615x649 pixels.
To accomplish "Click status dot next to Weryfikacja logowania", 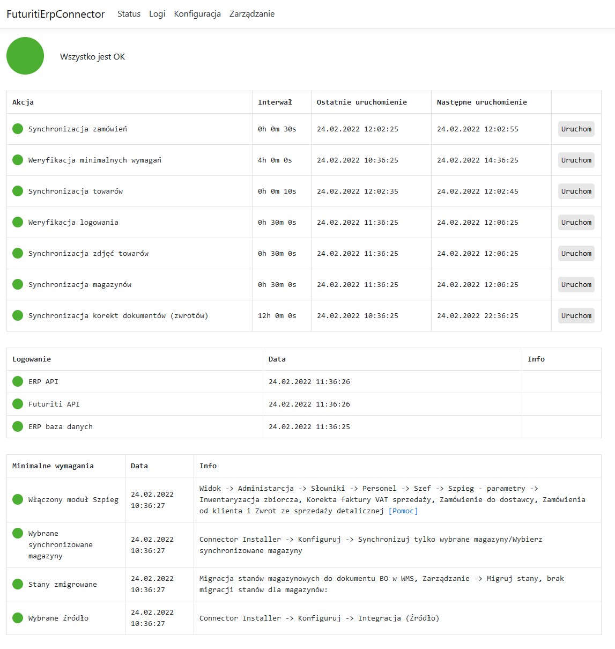I will pos(18,222).
